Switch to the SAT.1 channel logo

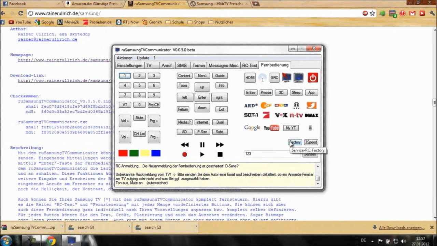click(251, 115)
